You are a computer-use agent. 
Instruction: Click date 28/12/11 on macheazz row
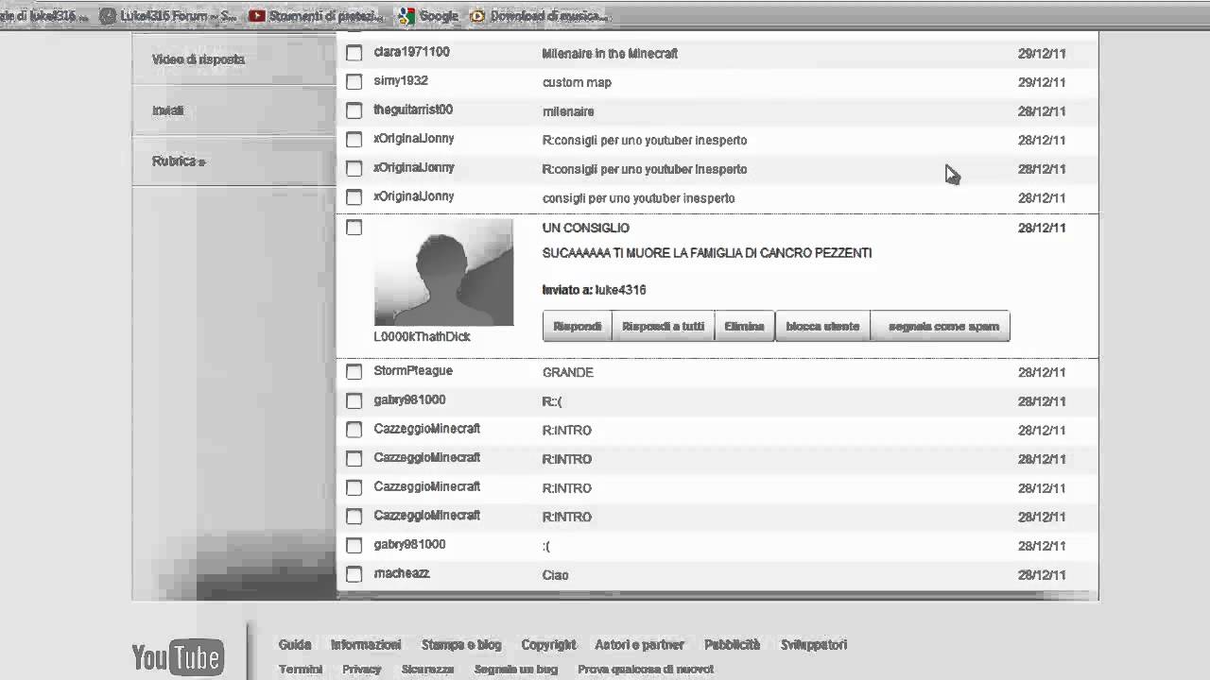click(x=1042, y=575)
